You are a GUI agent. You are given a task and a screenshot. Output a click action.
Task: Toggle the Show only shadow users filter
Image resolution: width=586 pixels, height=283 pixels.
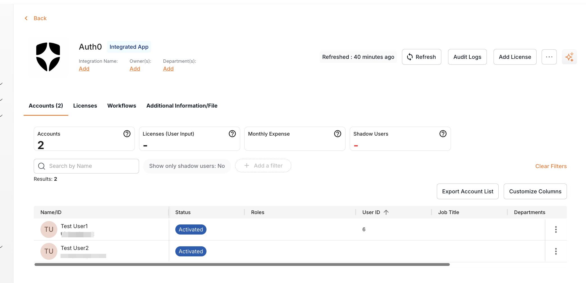pyautogui.click(x=187, y=166)
